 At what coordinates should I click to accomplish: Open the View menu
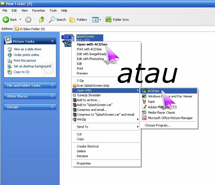point(24,11)
